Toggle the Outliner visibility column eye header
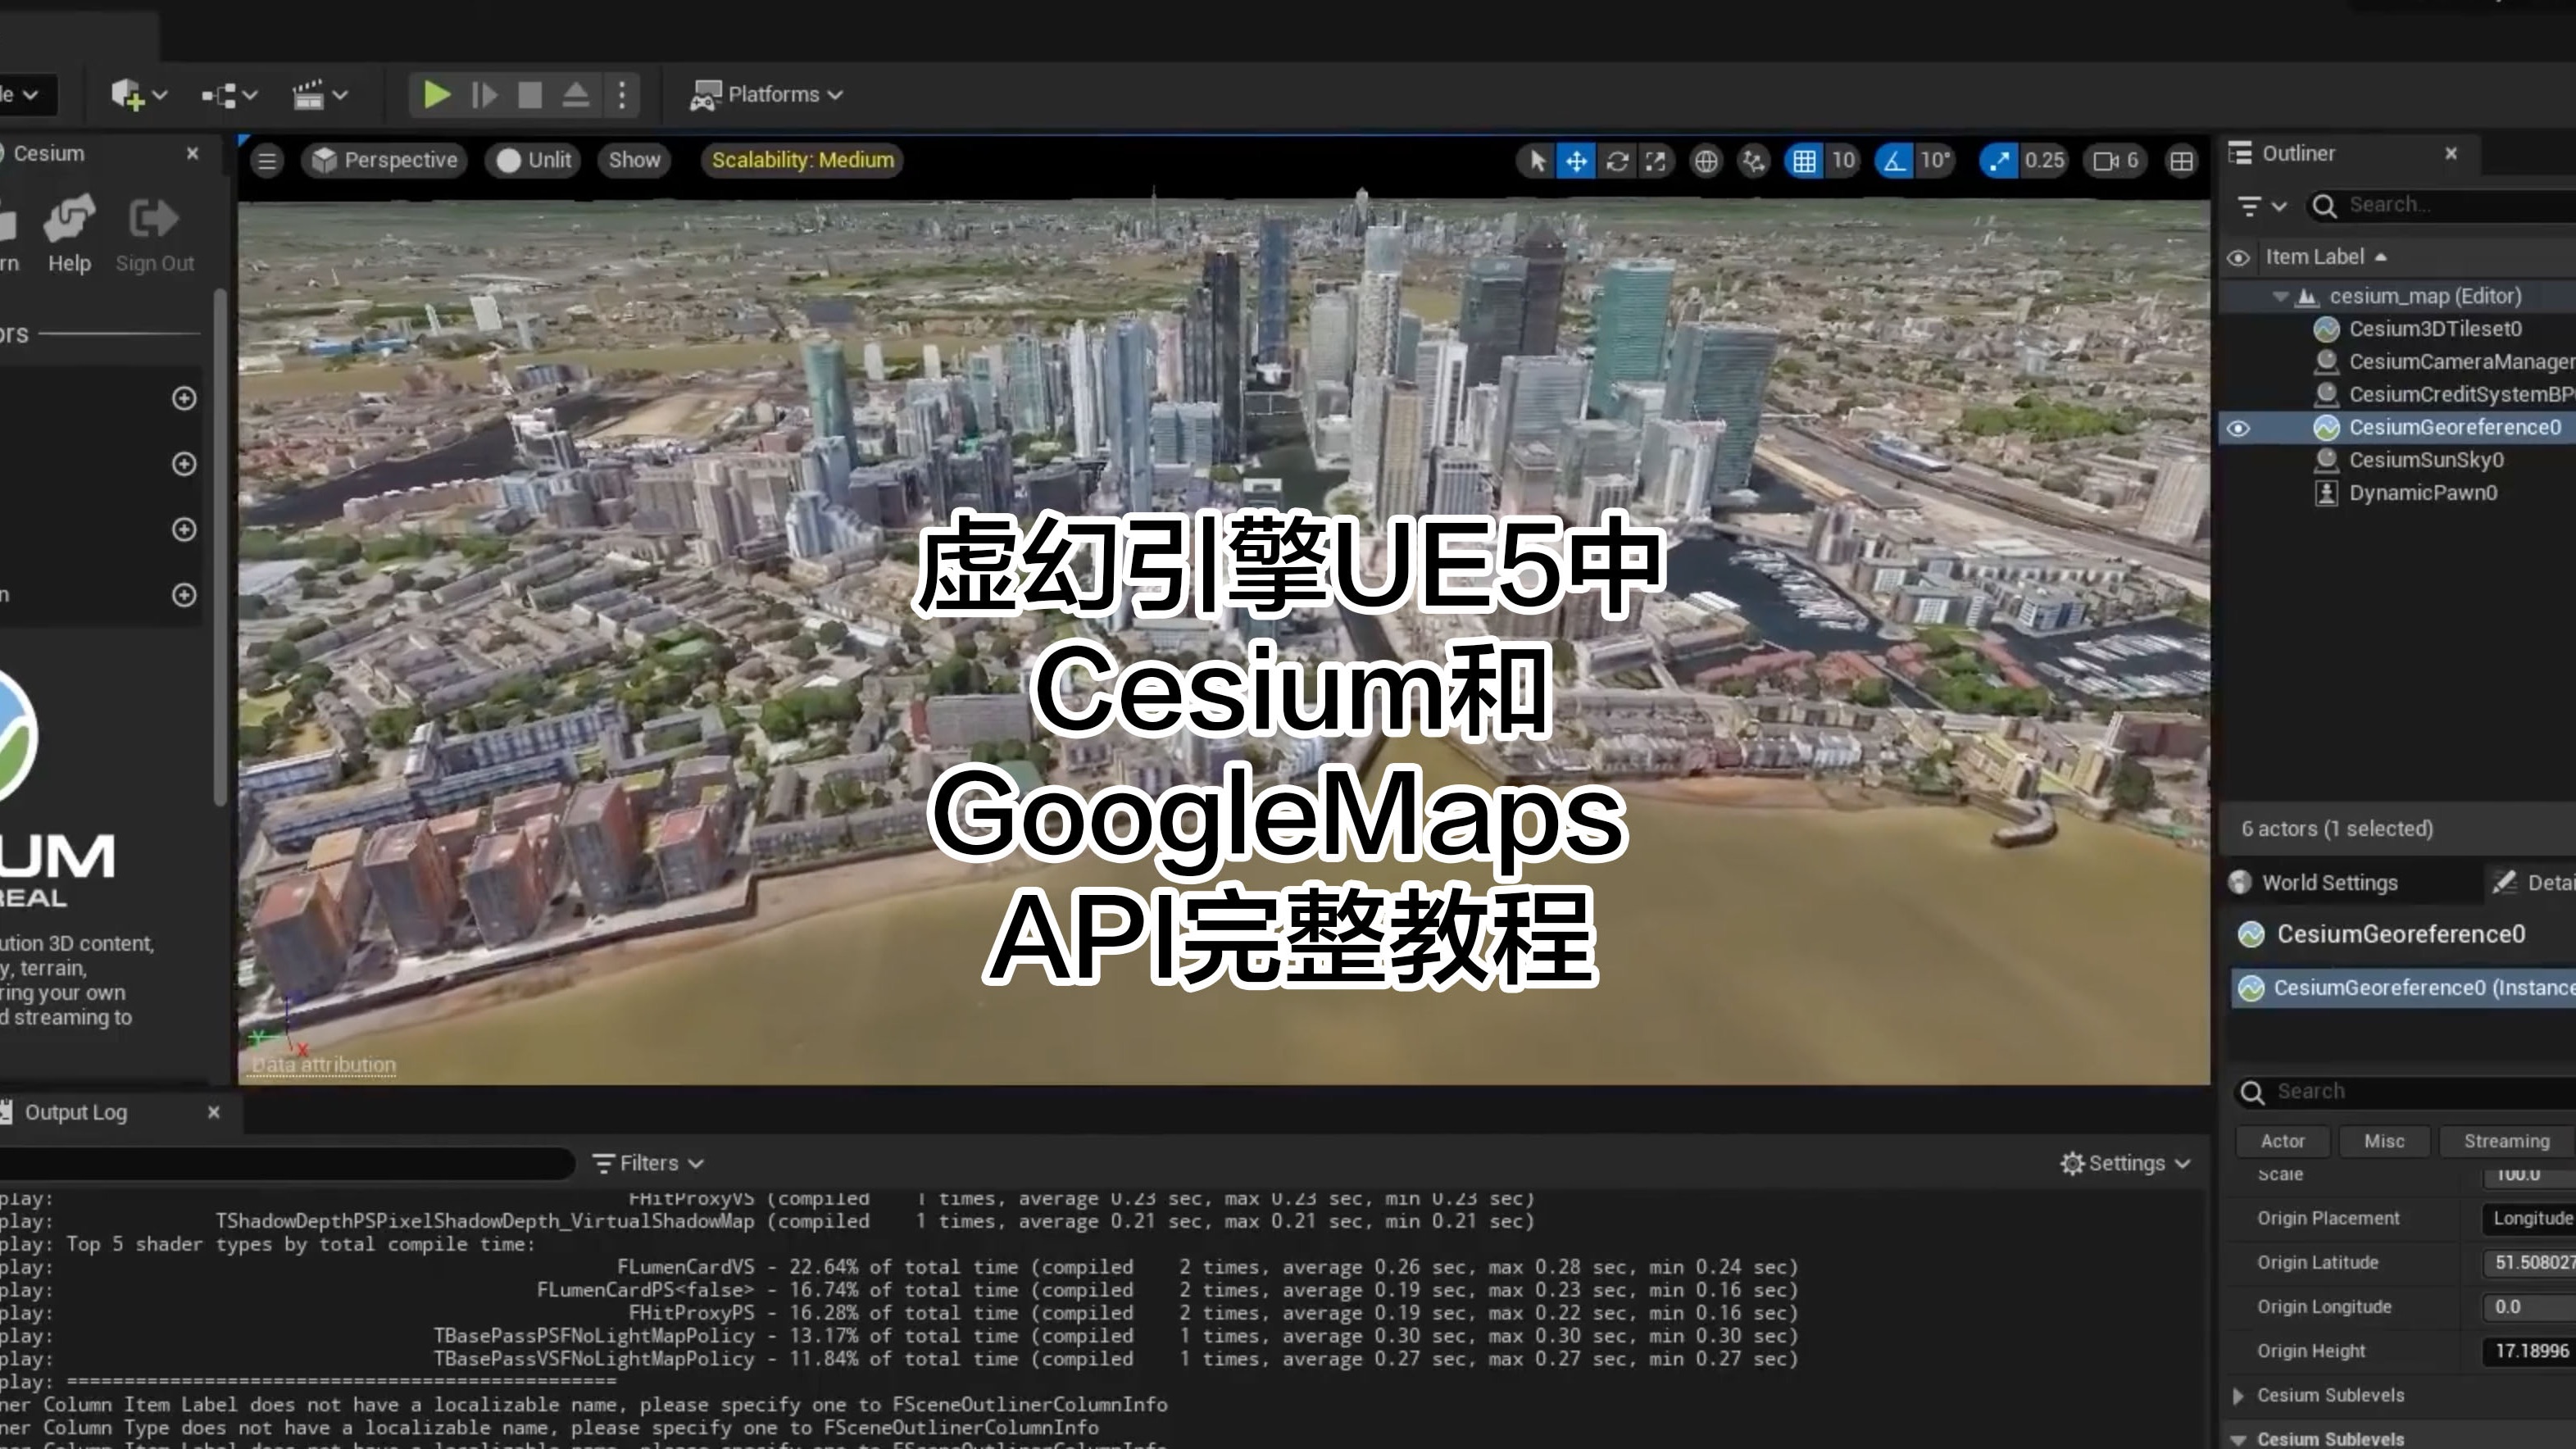This screenshot has height=1449, width=2576. tap(2238, 258)
